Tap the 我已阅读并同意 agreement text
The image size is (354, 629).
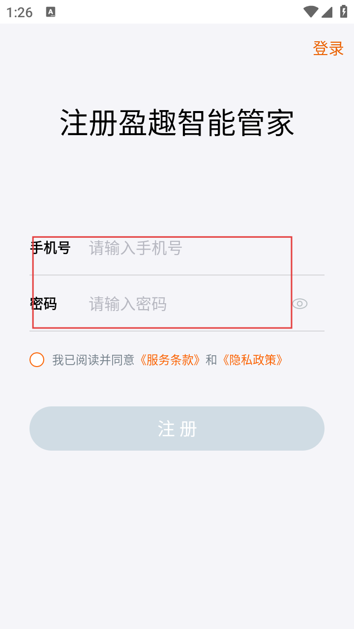point(93,360)
